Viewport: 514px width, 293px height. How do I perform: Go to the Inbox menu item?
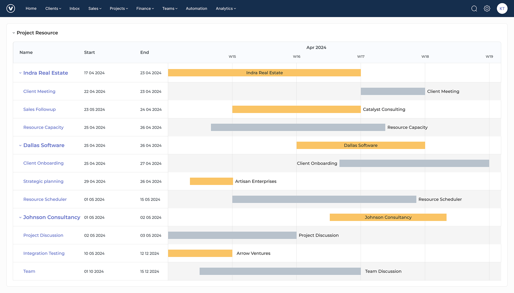(x=75, y=9)
